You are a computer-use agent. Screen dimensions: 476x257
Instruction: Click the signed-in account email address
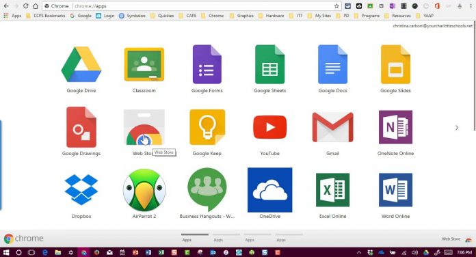(433, 26)
